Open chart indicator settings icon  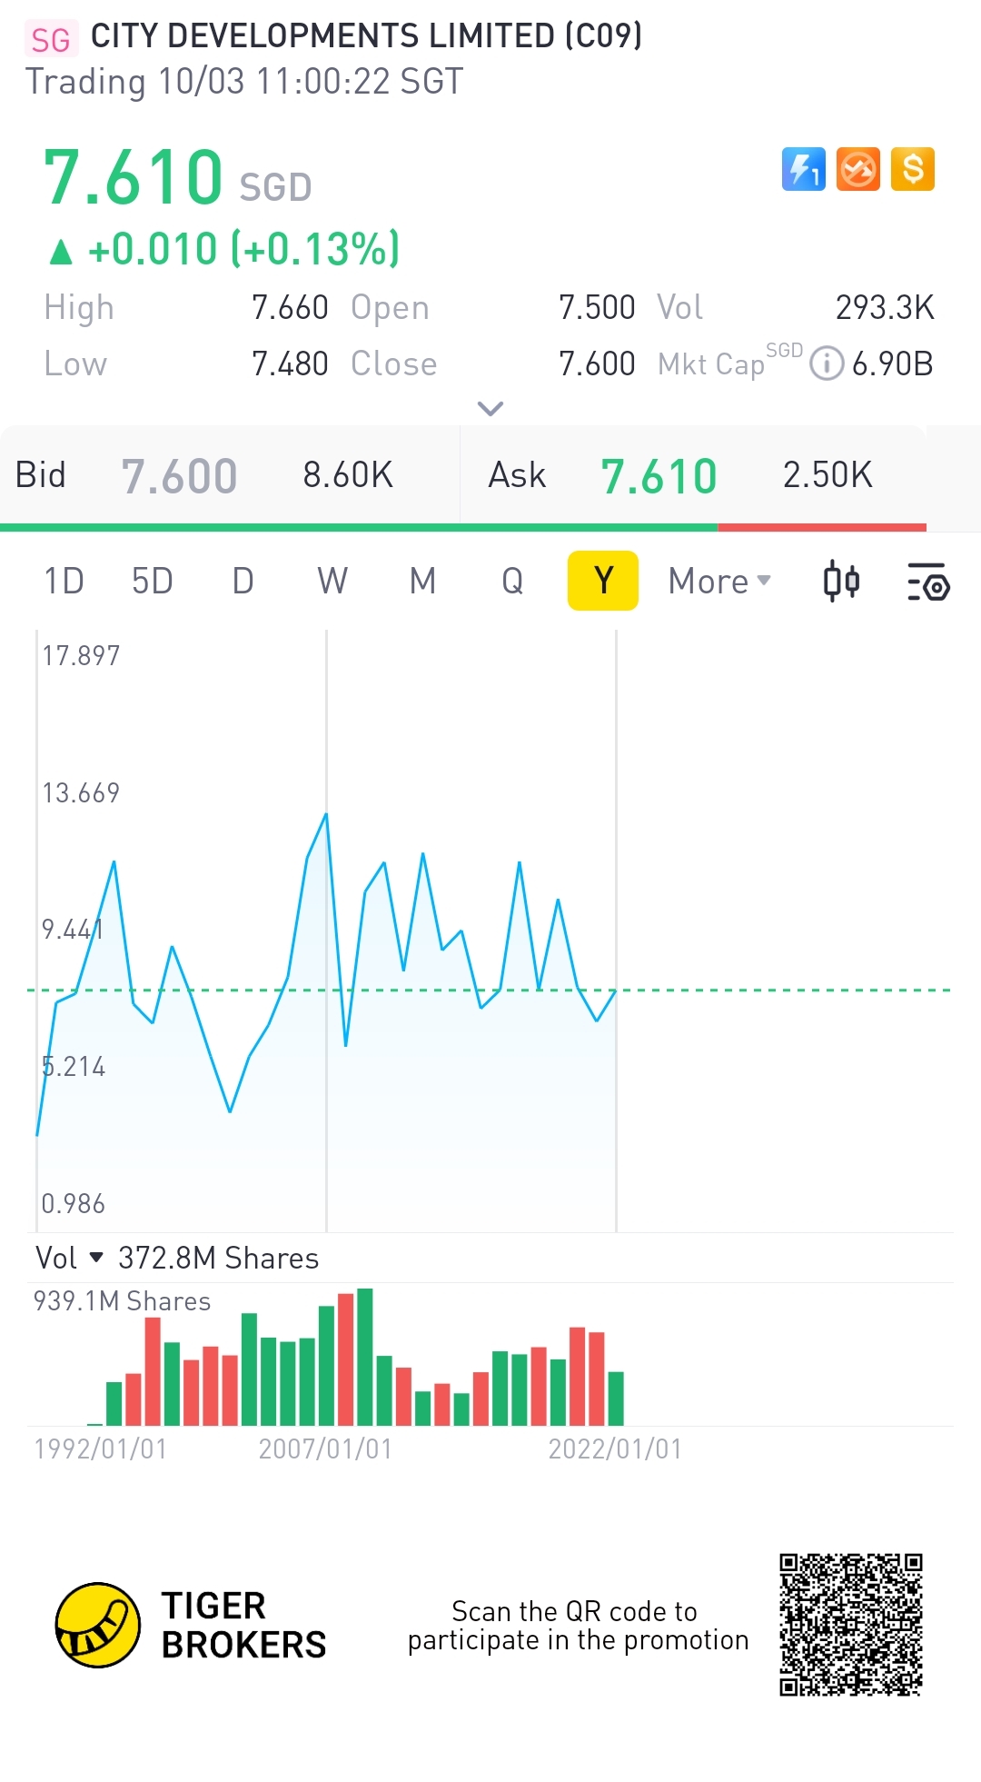(927, 582)
